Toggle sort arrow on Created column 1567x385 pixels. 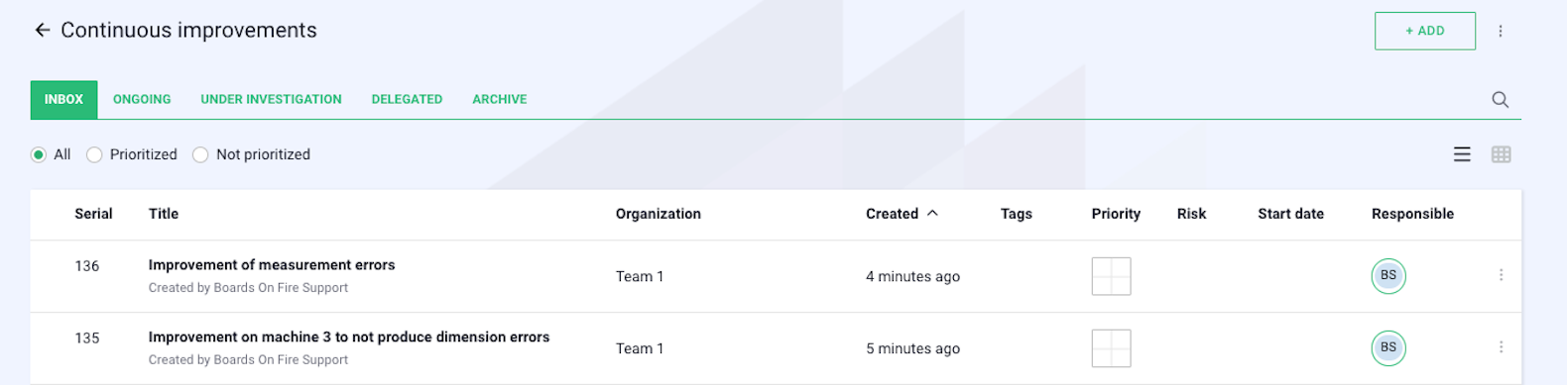pos(932,213)
